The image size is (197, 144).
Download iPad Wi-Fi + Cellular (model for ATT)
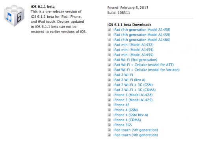tap(143, 65)
